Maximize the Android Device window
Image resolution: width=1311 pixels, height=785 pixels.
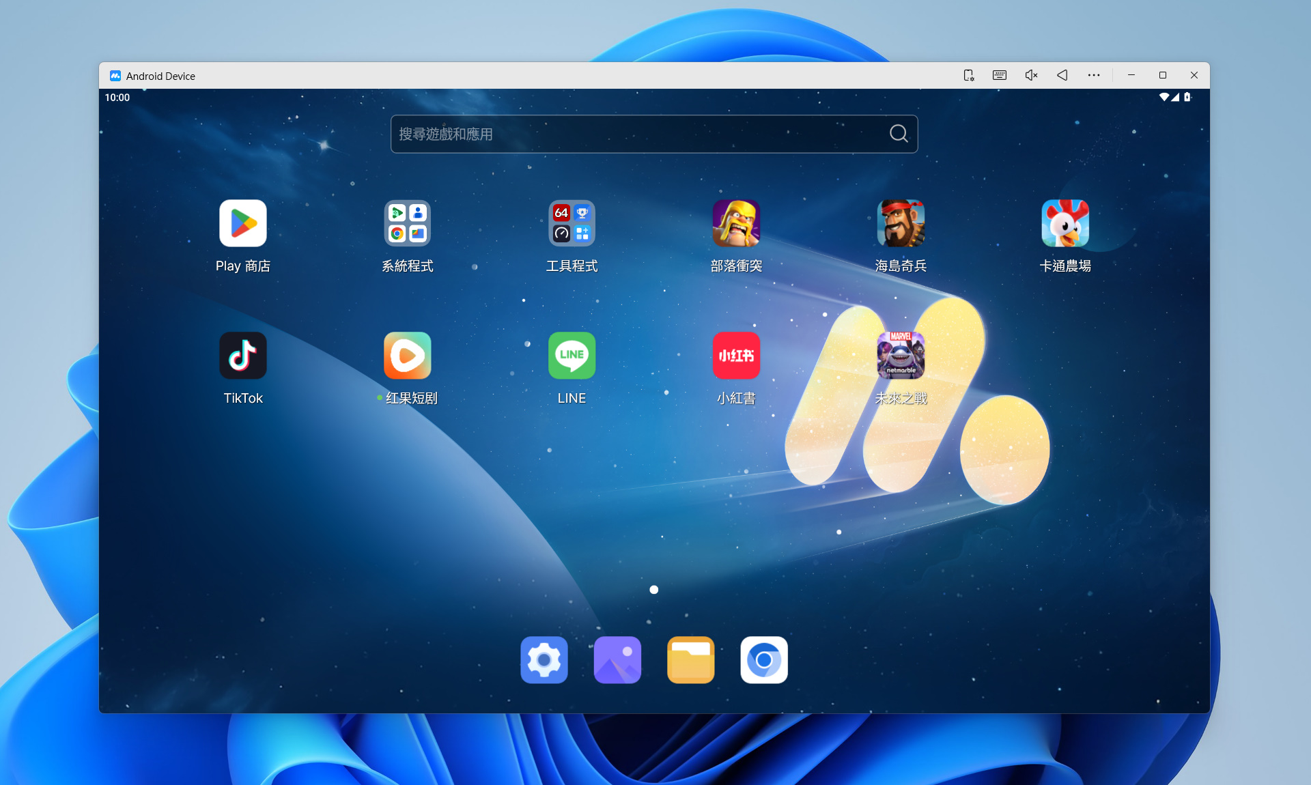pos(1163,75)
